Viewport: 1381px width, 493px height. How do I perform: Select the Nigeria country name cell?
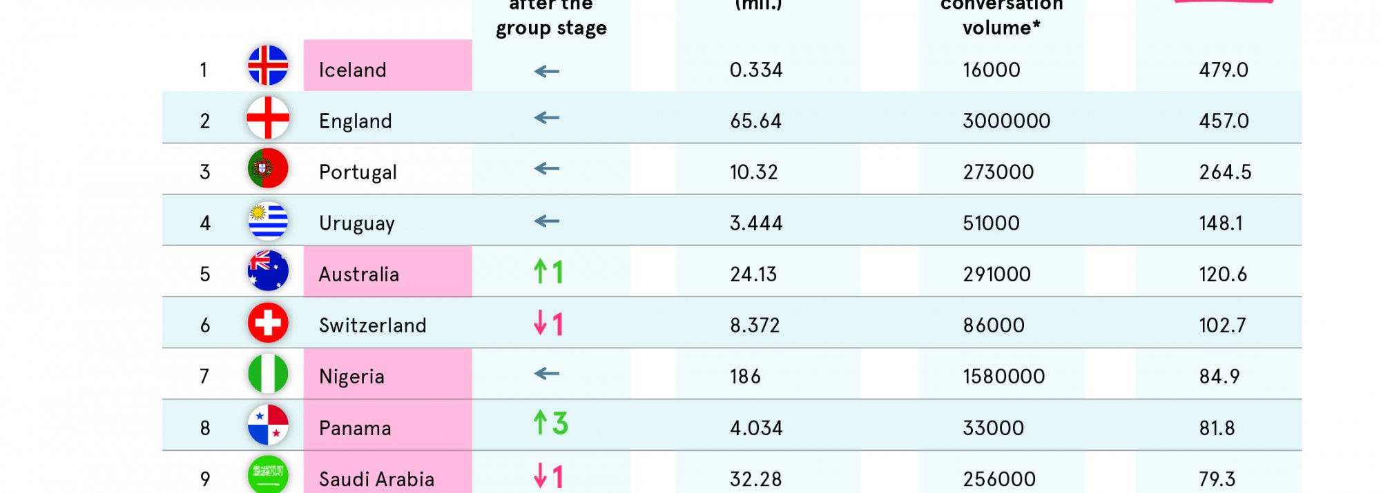387,374
